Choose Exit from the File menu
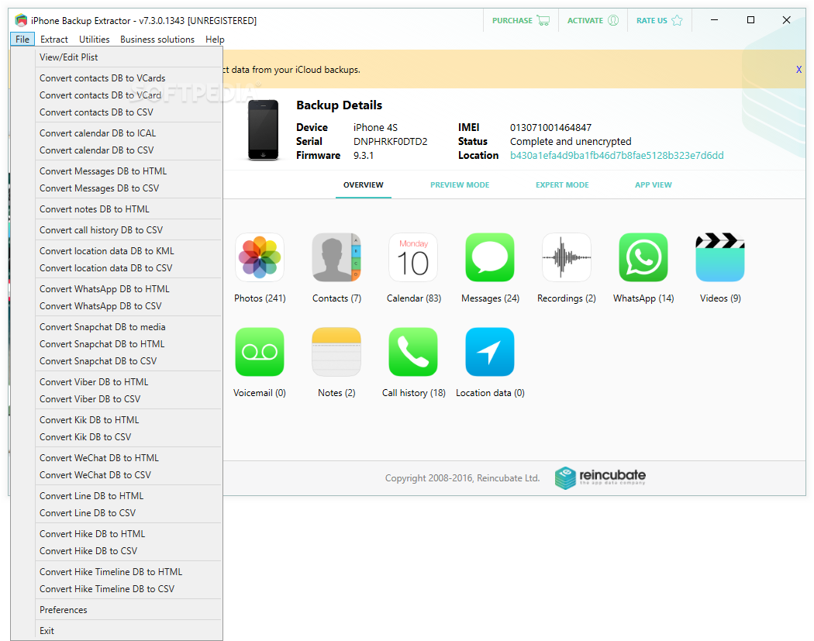 (x=129, y=630)
